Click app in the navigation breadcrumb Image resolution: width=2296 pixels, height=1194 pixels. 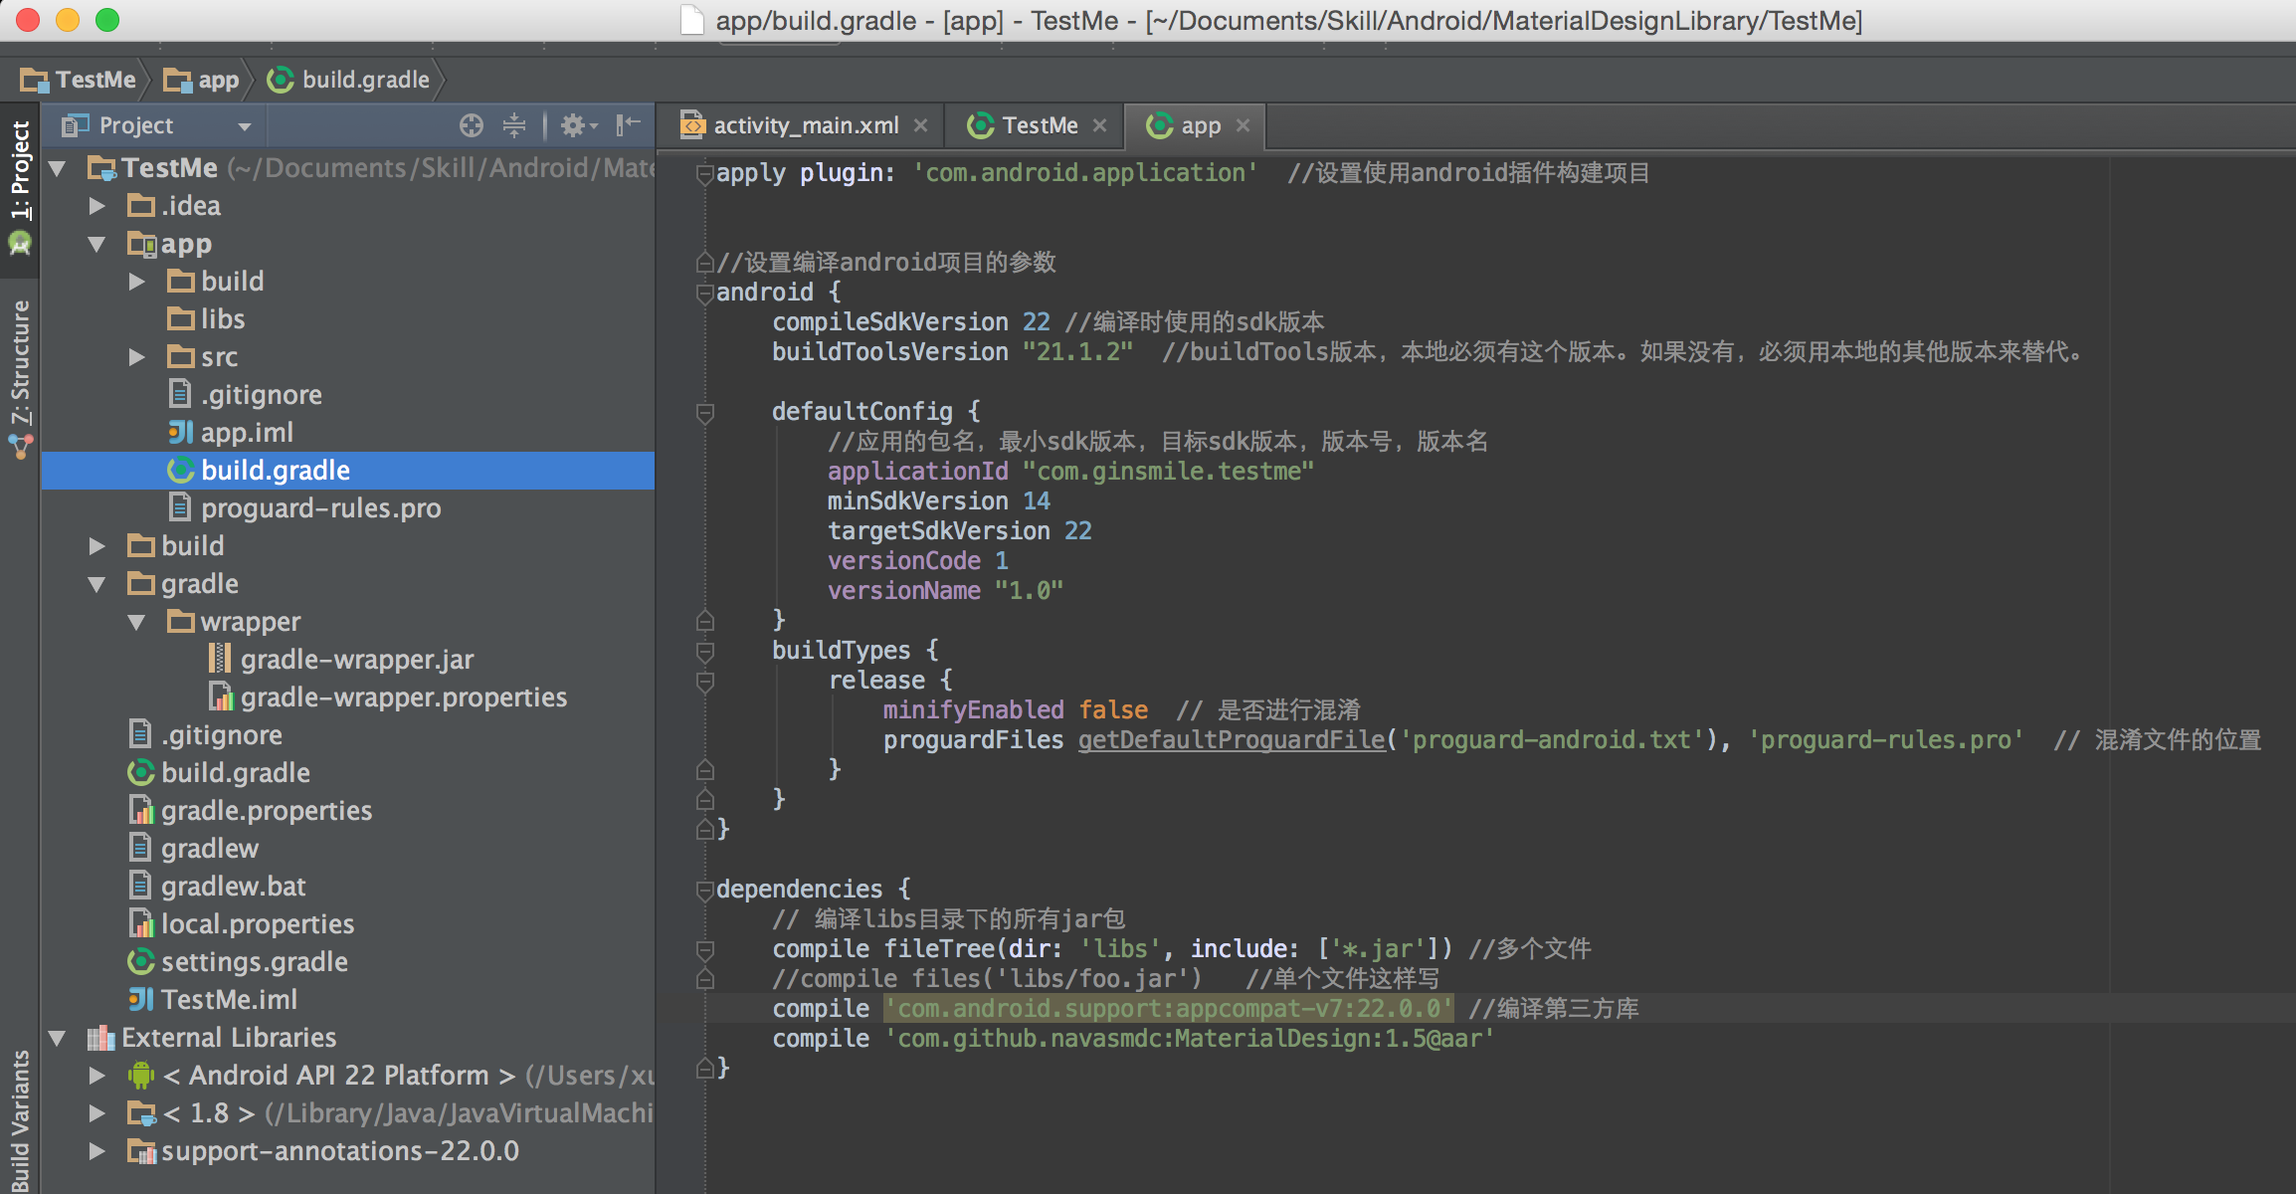[x=201, y=80]
